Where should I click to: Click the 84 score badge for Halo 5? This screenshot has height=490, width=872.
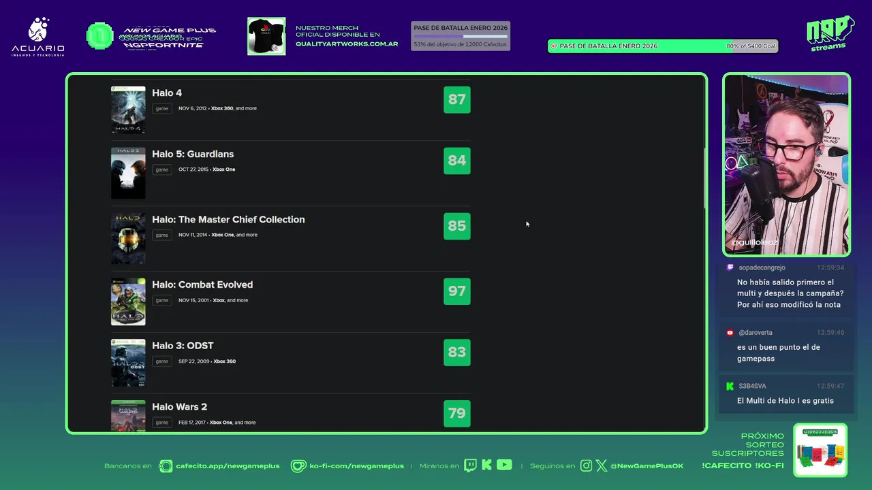click(457, 161)
